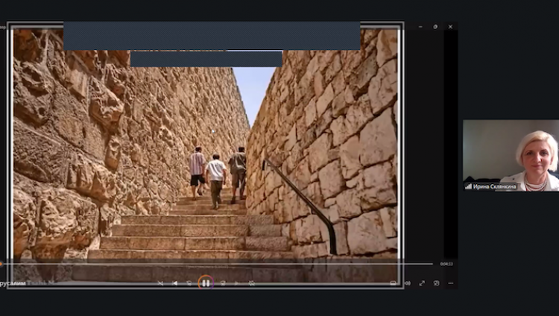
Task: Toggle the repeat mode icon
Action: pos(252,283)
